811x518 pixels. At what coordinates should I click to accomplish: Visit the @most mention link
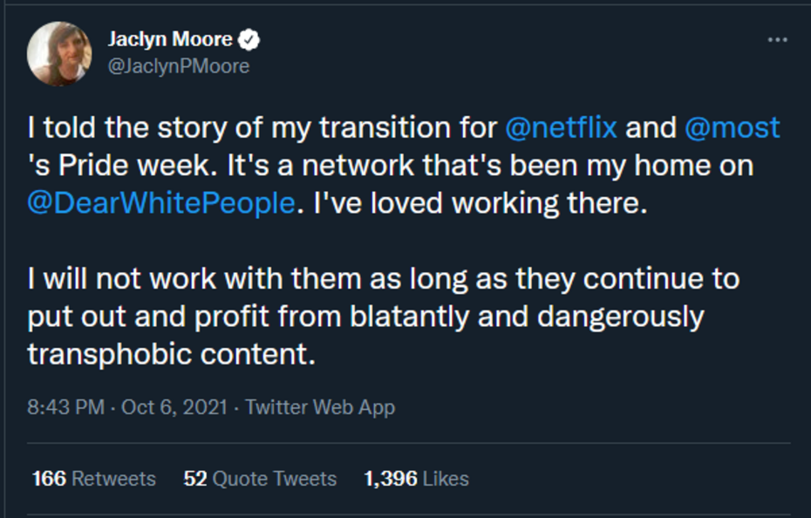click(732, 128)
